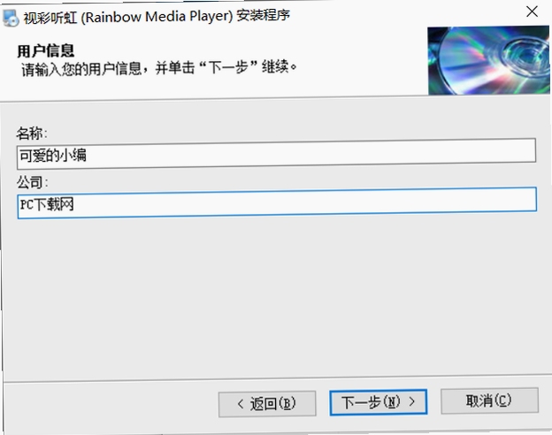Click the window title 视彩听虹 安装程序
552x435 pixels.
tap(157, 16)
